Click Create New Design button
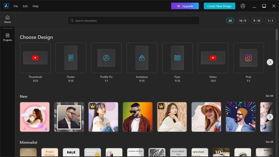Viewport: 279px width, 157px height. (x=219, y=6)
